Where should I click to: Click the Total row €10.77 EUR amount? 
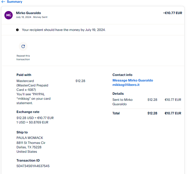pyautogui.click(x=173, y=113)
